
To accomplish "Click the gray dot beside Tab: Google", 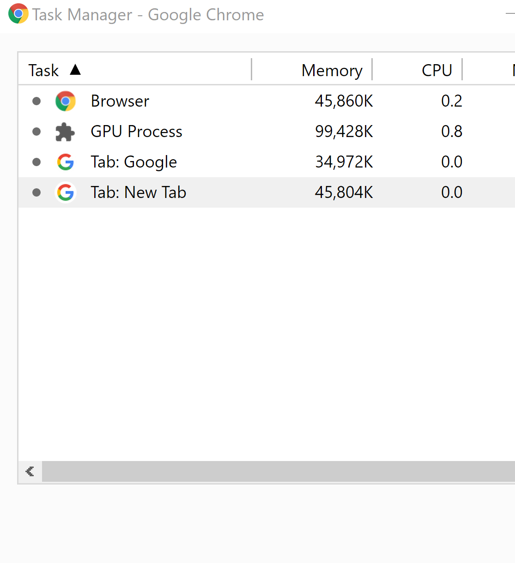I will [36, 162].
